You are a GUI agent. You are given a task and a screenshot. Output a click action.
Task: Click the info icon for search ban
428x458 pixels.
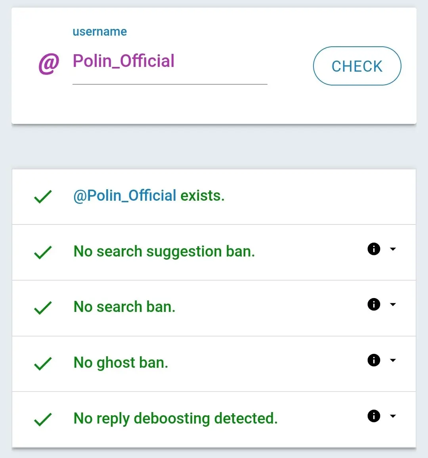373,304
